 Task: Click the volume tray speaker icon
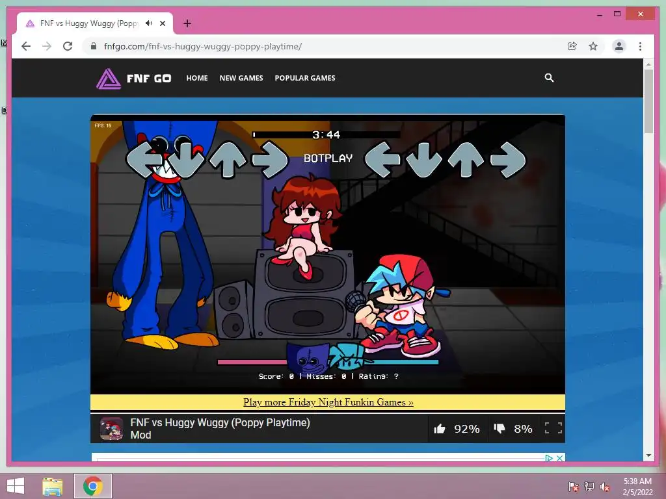pos(605,486)
